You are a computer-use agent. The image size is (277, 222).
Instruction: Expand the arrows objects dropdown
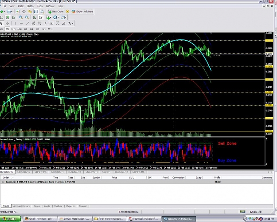[x=72, y=24]
